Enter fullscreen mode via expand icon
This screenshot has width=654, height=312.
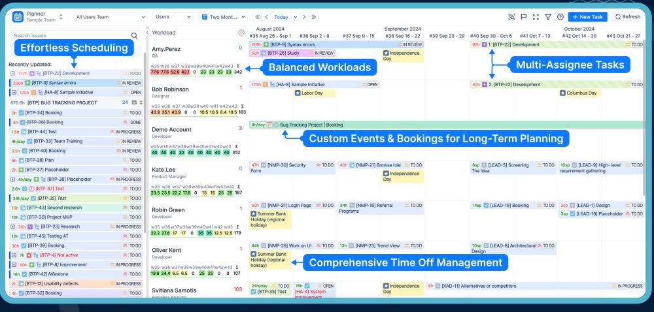[536, 17]
